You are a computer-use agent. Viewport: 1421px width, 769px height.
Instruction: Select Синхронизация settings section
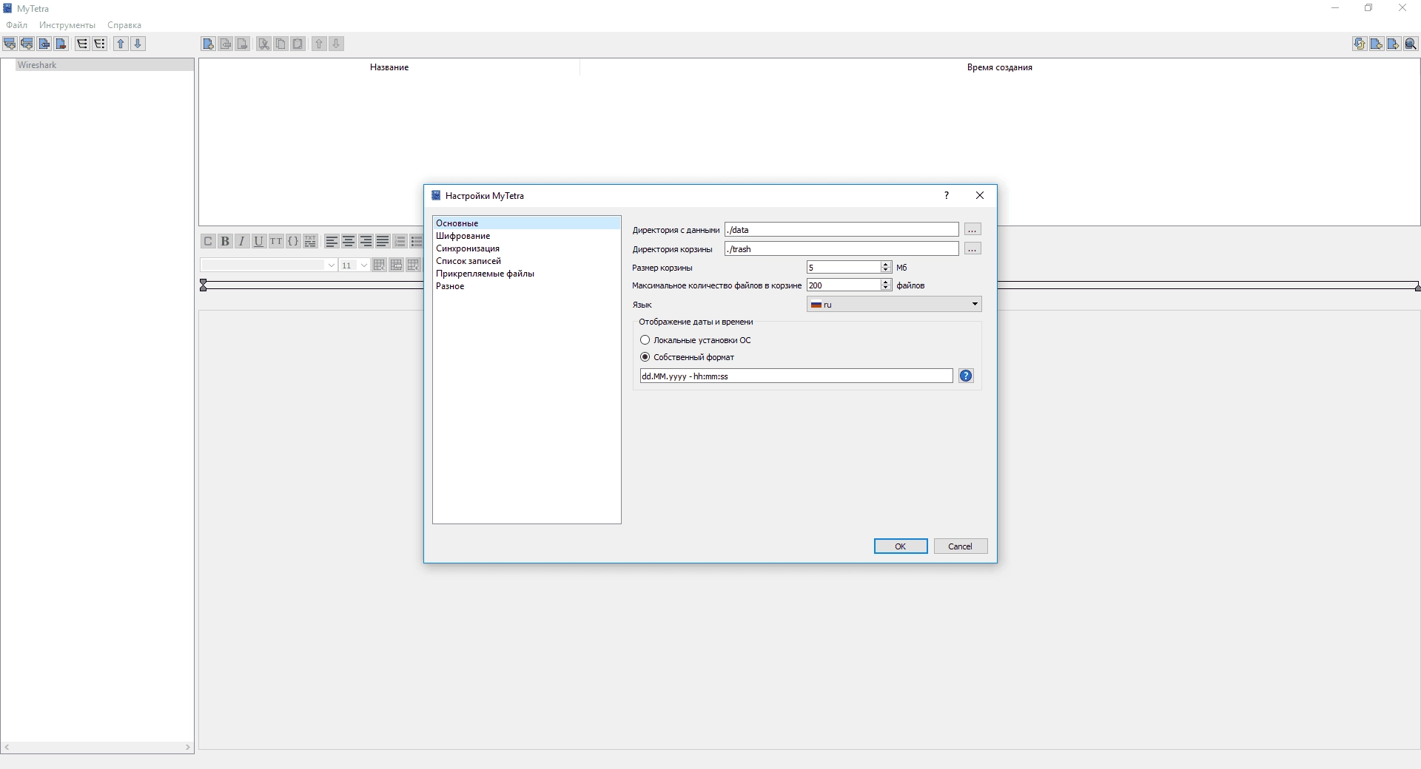point(526,248)
